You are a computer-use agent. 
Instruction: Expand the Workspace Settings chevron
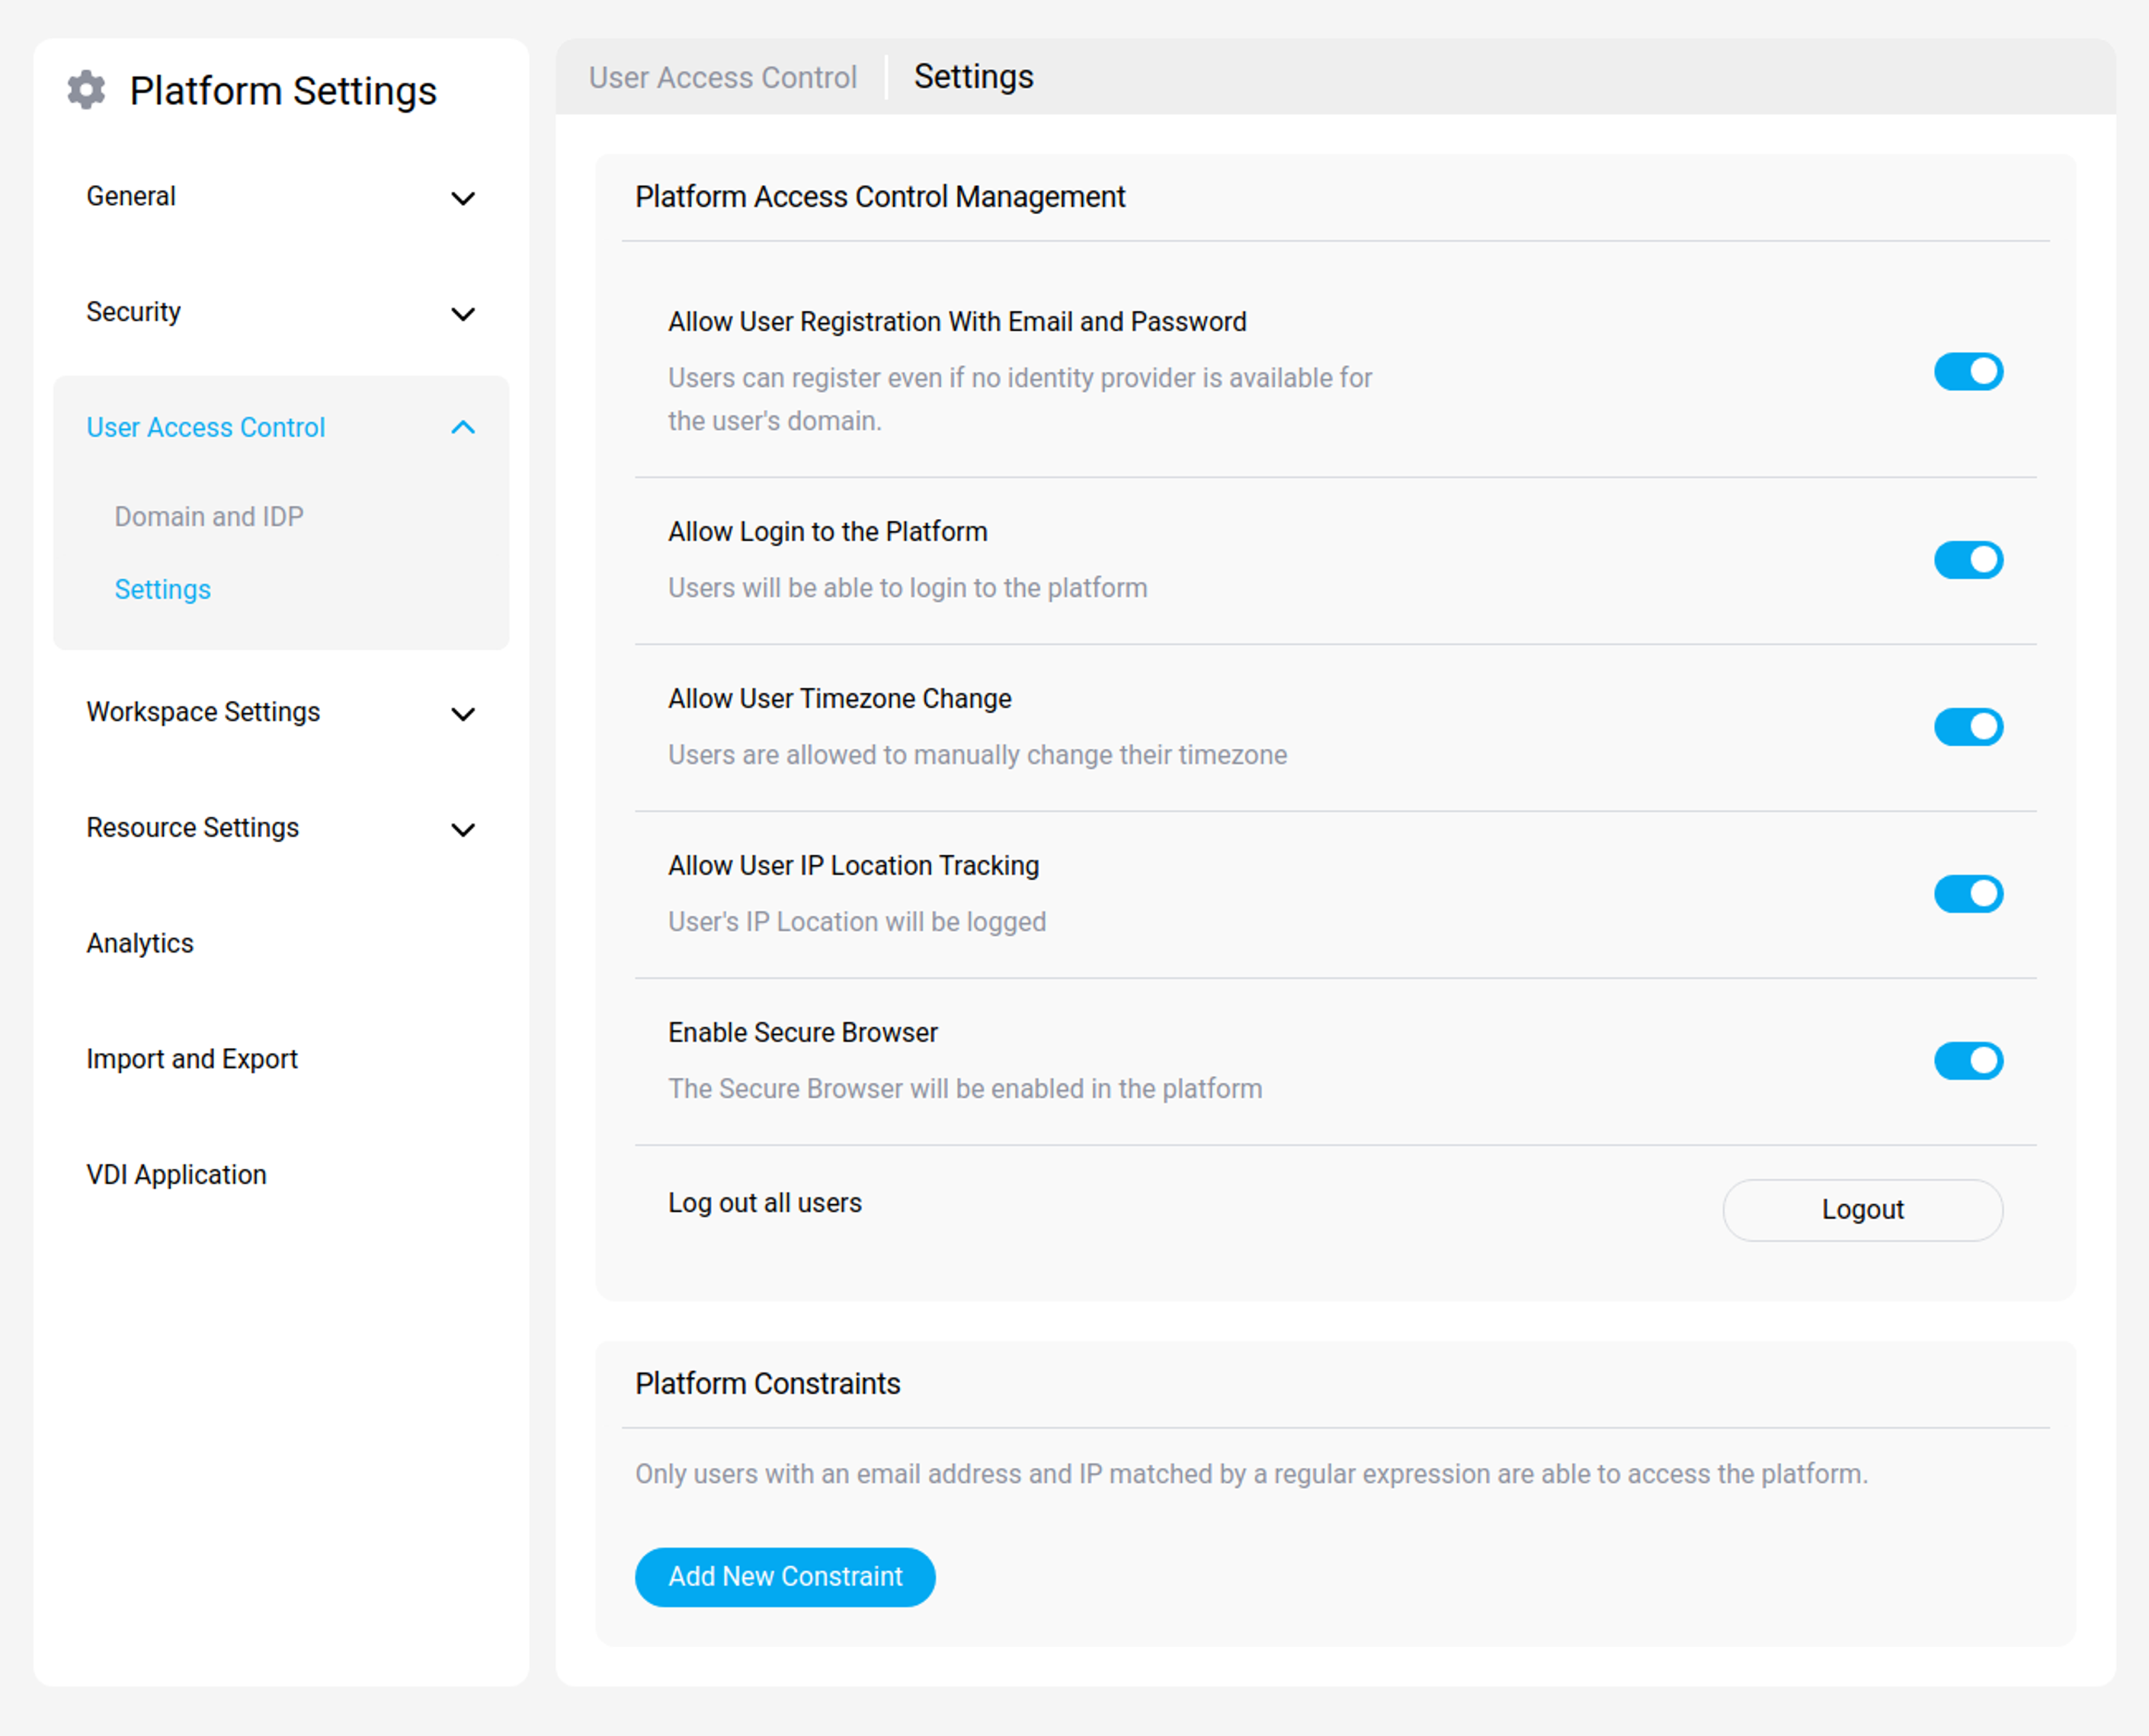[x=462, y=714]
